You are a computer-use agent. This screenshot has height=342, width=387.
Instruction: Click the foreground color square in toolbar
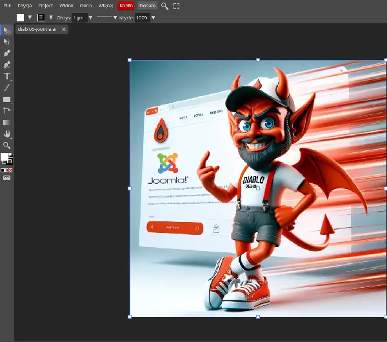pos(5,157)
